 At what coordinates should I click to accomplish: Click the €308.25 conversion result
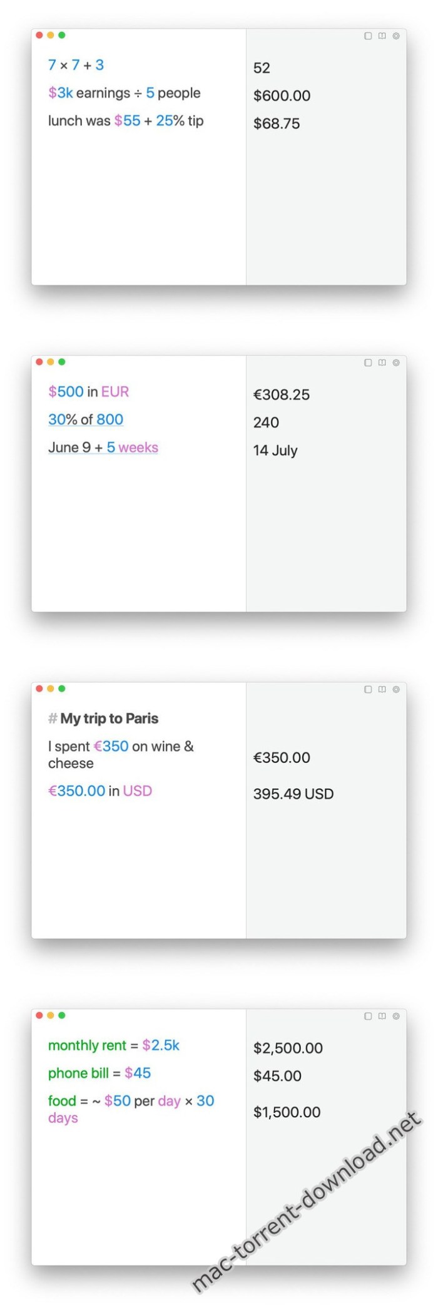(x=281, y=395)
